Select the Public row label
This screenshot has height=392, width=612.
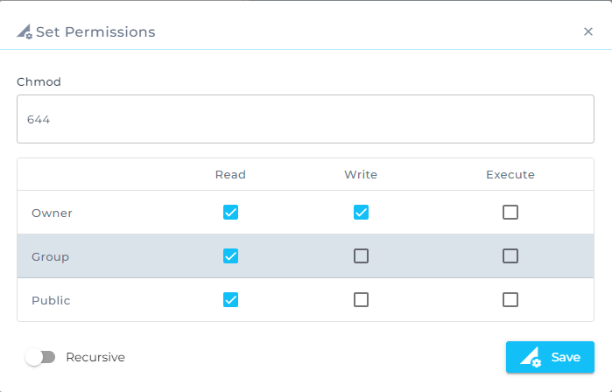pyautogui.click(x=51, y=300)
